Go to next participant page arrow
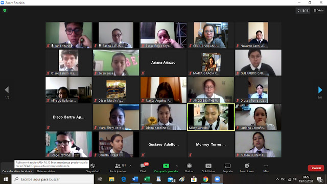 point(320,90)
